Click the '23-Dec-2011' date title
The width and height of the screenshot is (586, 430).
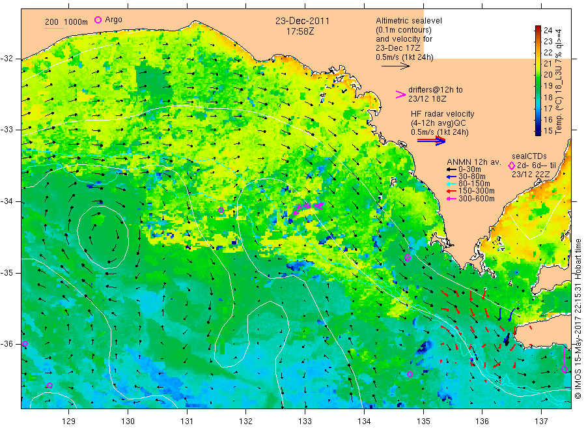pyautogui.click(x=302, y=21)
